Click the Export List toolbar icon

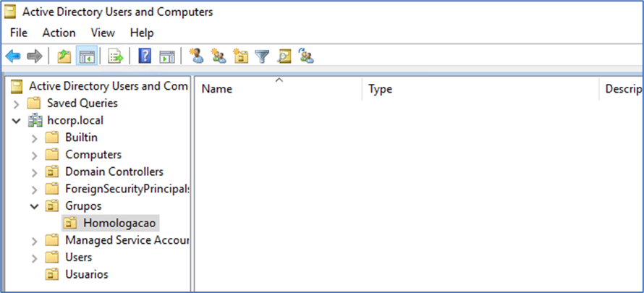click(x=116, y=56)
